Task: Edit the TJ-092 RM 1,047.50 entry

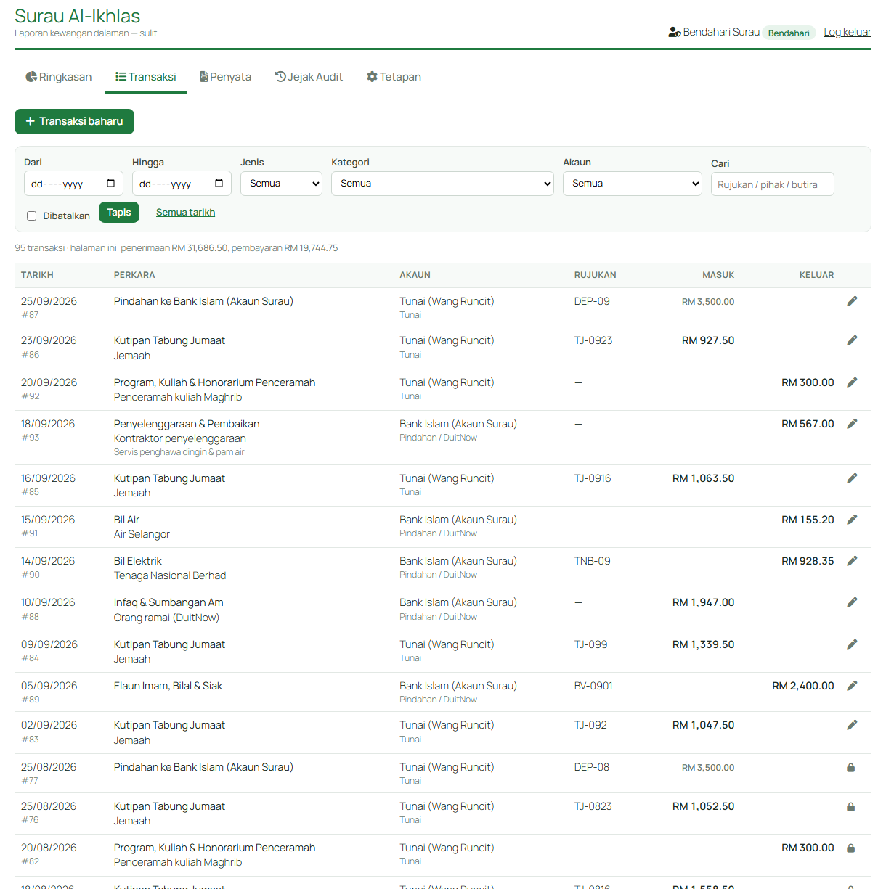Action: click(852, 725)
